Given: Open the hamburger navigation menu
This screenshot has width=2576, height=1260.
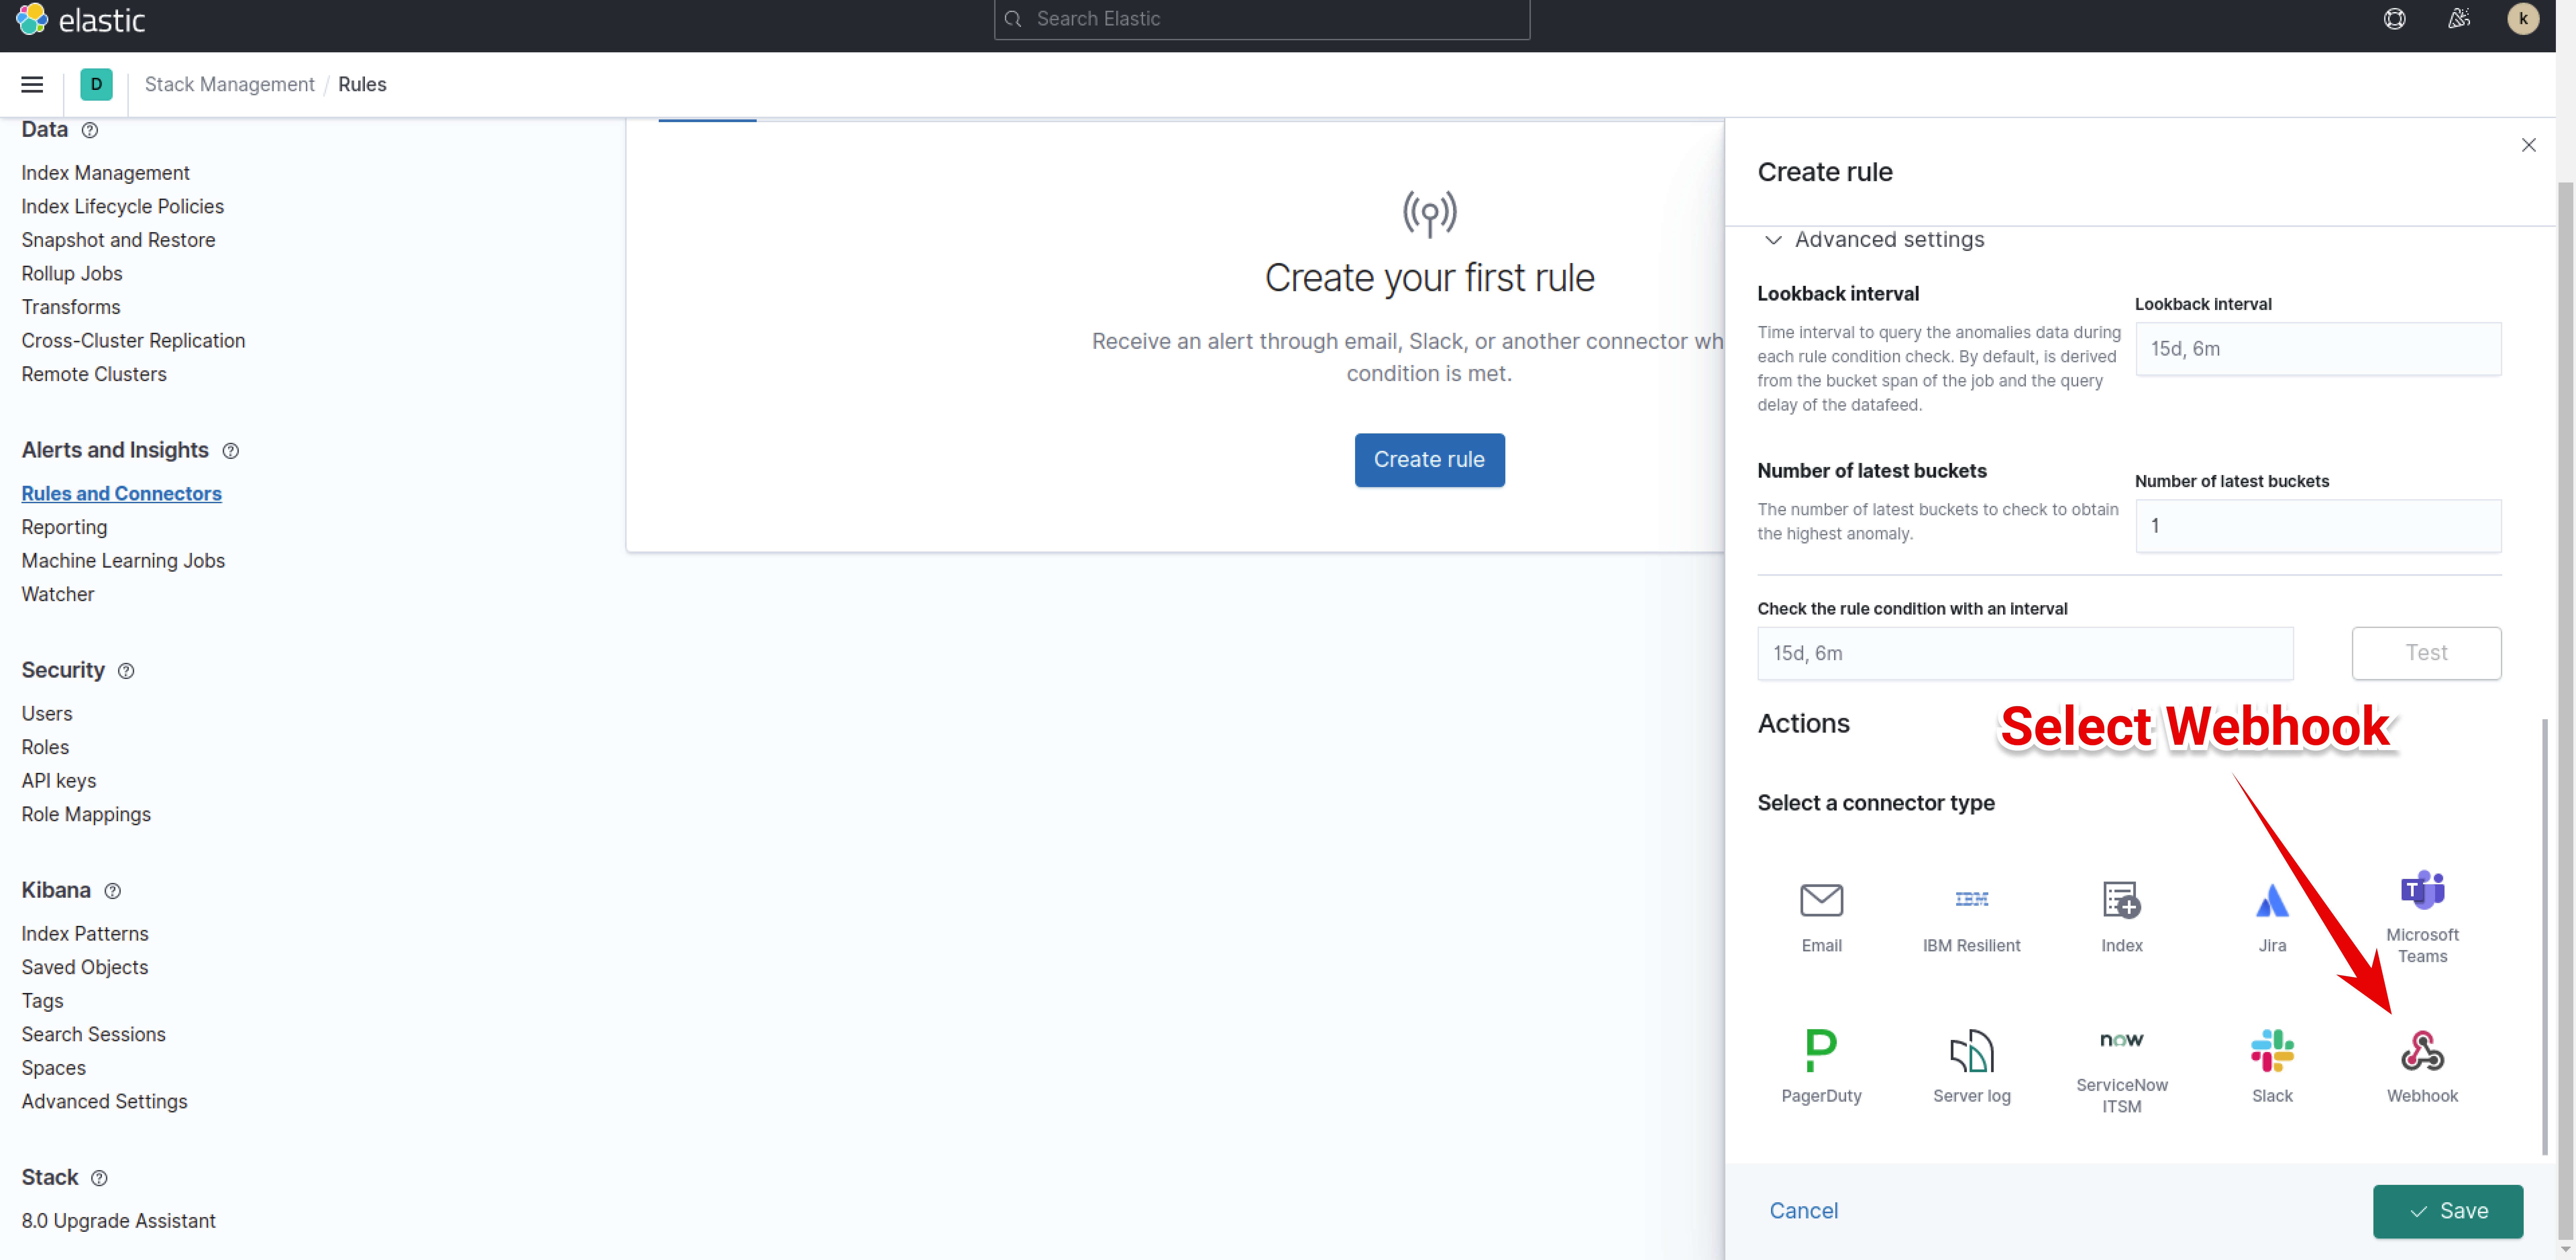Looking at the screenshot, I should [x=32, y=85].
